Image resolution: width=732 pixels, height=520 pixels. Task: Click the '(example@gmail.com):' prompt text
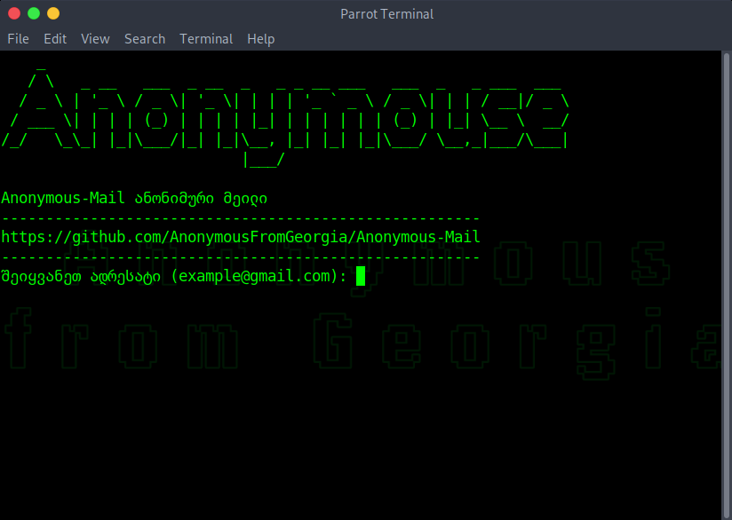pos(259,276)
